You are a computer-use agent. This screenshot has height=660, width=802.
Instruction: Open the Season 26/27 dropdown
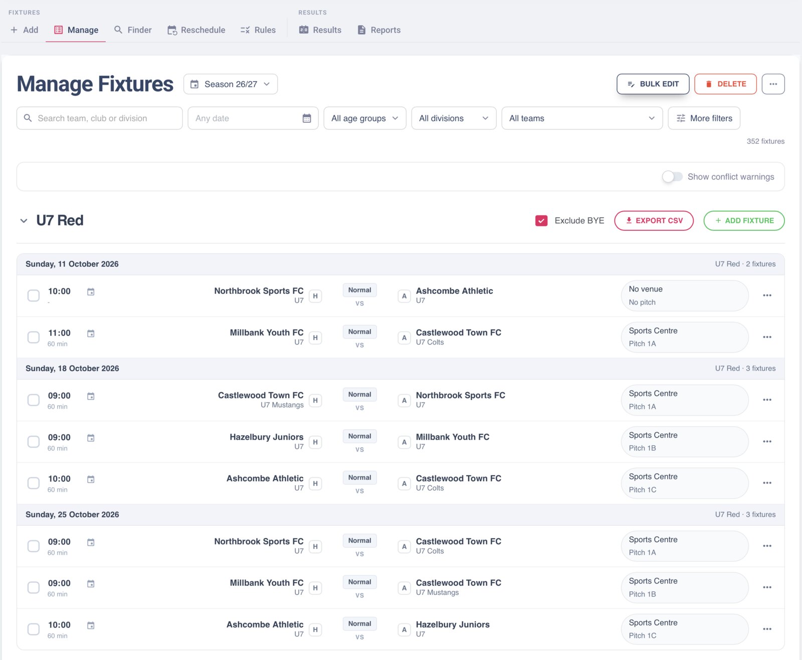231,84
